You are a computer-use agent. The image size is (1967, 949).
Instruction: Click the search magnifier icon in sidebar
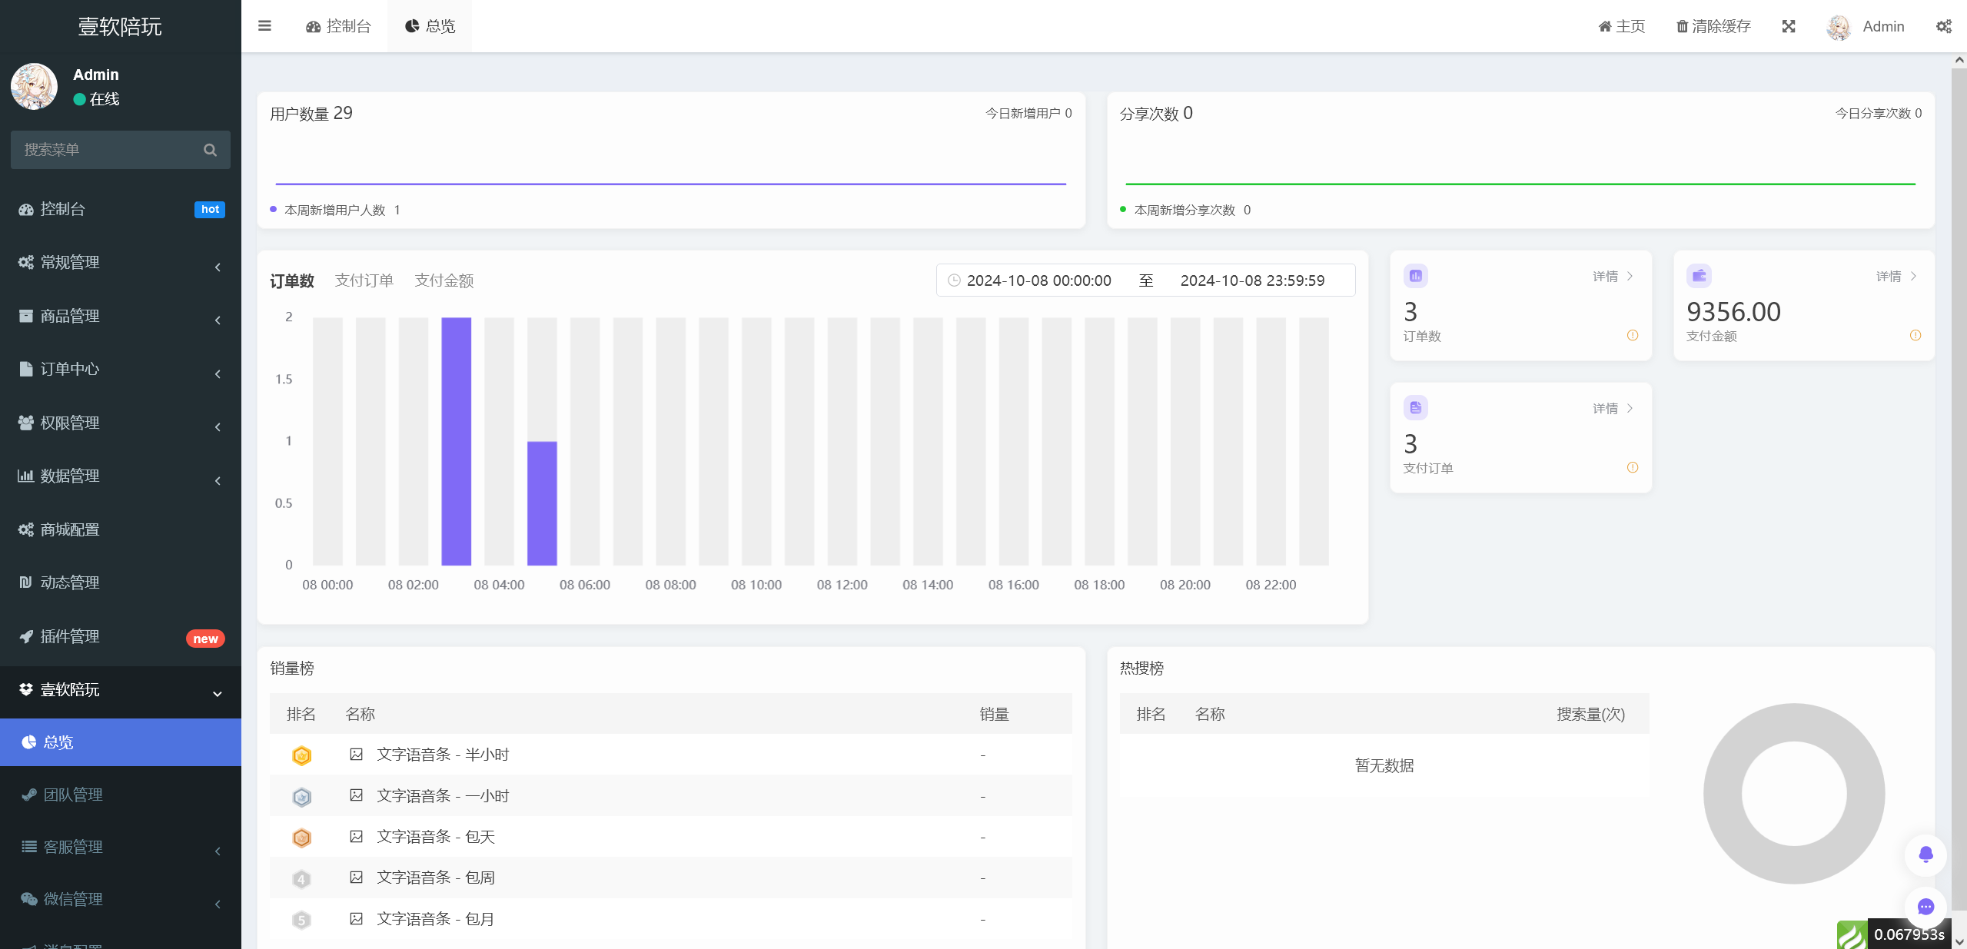tap(210, 150)
